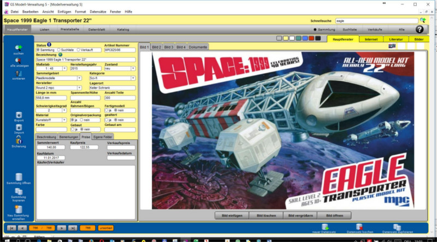Select Status radio Suchliste
The height and width of the screenshot is (242, 437).
[59, 50]
